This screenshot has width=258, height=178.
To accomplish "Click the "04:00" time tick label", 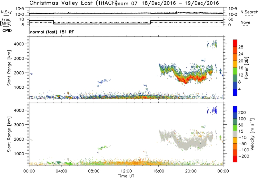I will [x=61, y=171].
